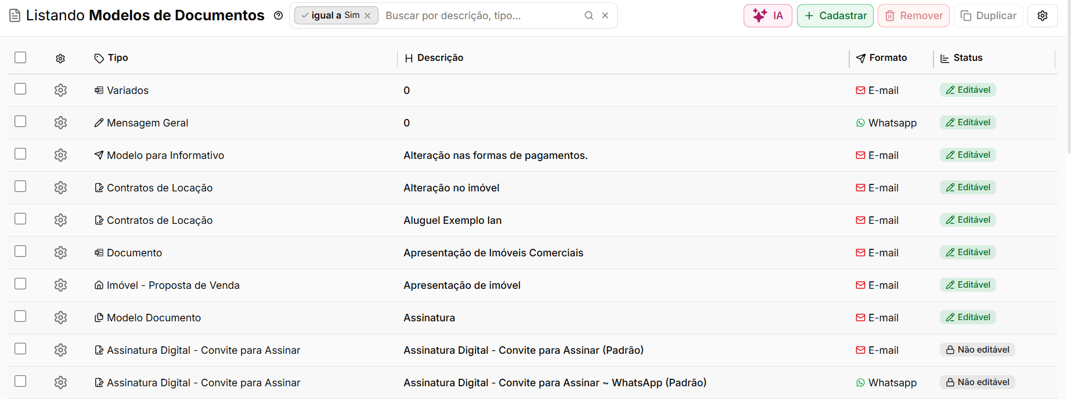Remove the 'igual a Sim' filter chip
Screen dimensions: 1071x399
point(367,16)
